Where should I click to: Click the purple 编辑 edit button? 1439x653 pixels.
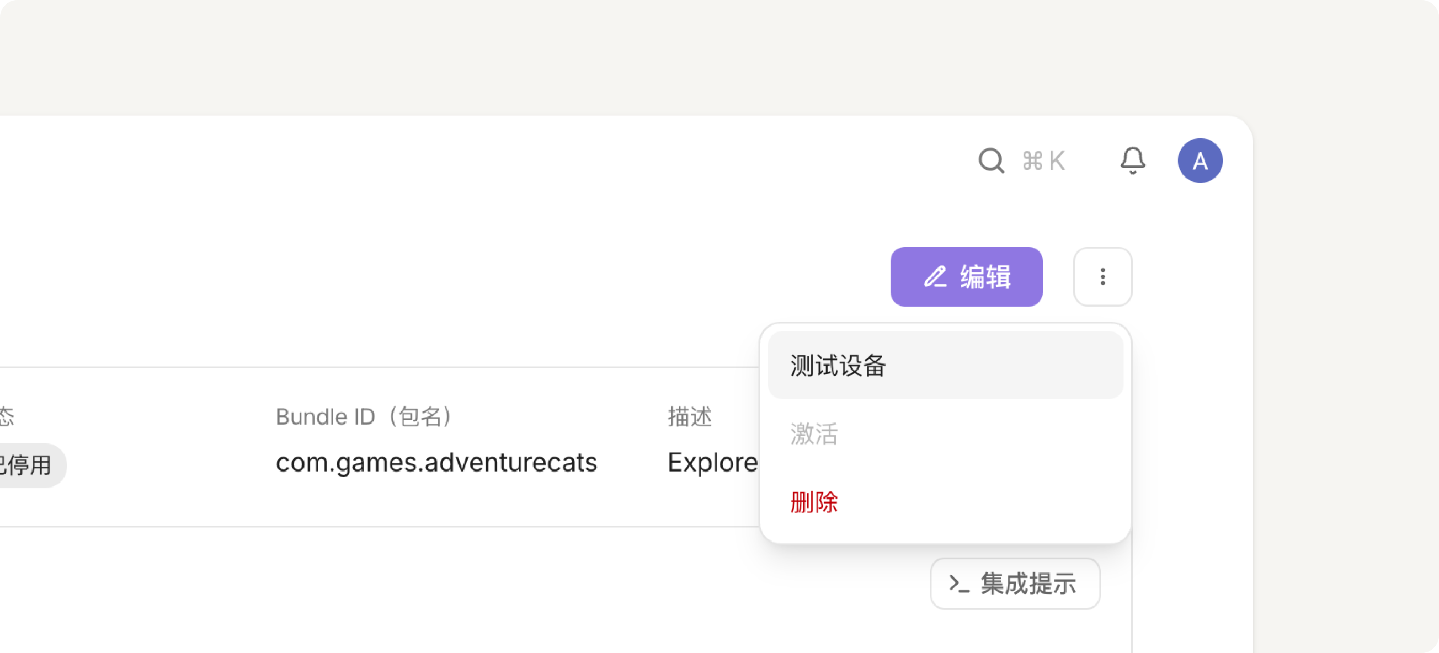coord(966,276)
